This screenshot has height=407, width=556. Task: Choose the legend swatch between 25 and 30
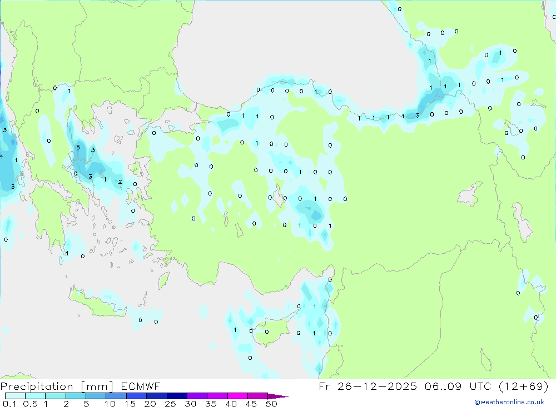click(177, 396)
